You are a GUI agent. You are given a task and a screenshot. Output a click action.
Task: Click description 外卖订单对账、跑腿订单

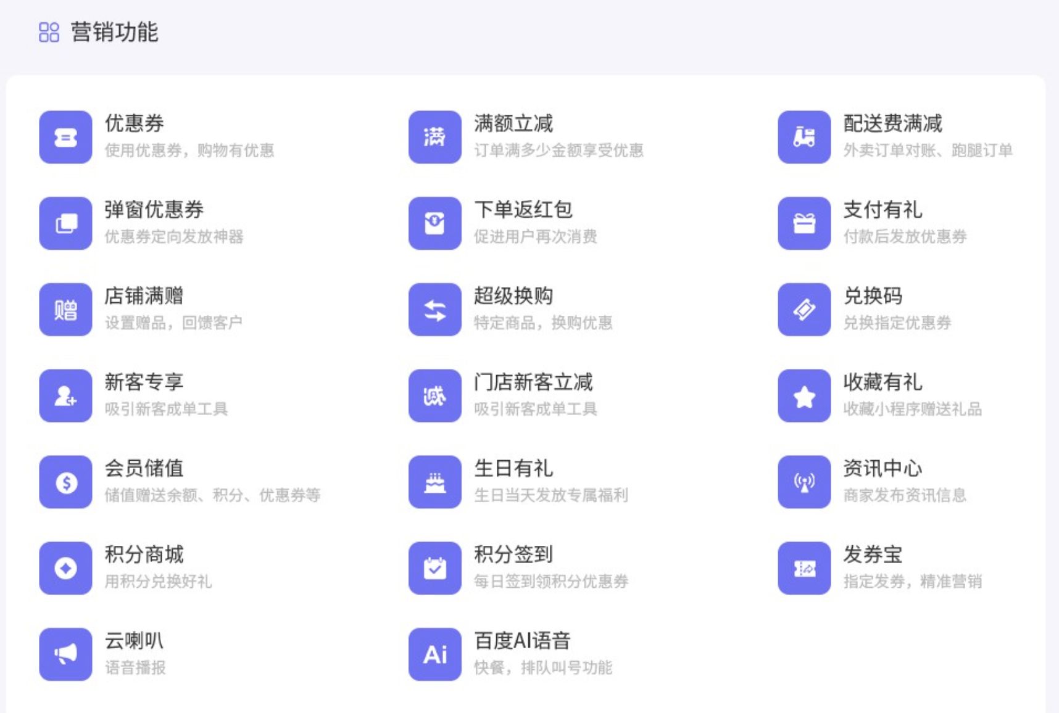[928, 150]
